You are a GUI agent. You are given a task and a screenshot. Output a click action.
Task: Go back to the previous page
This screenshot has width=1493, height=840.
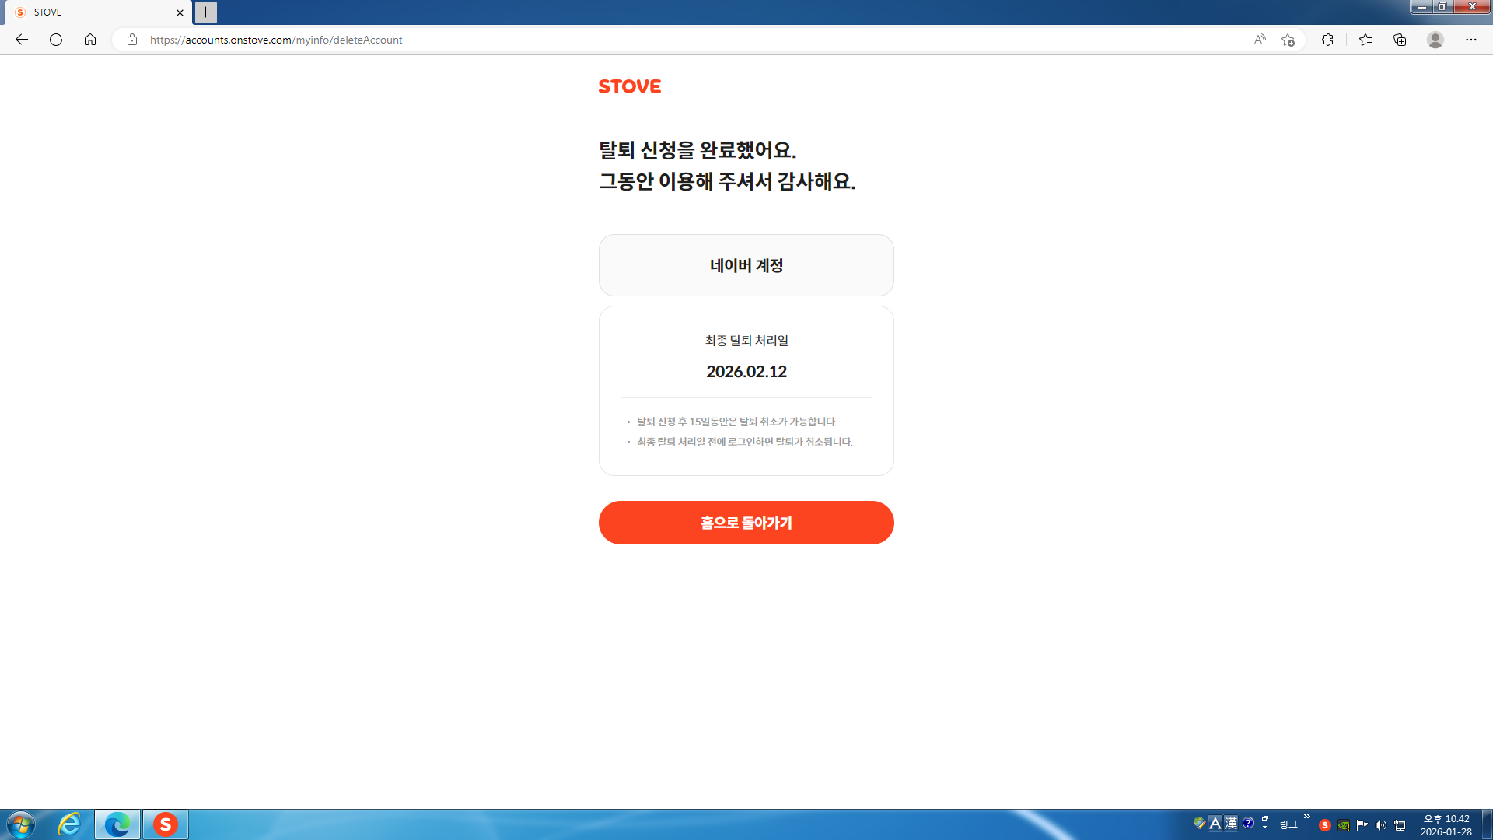click(22, 40)
